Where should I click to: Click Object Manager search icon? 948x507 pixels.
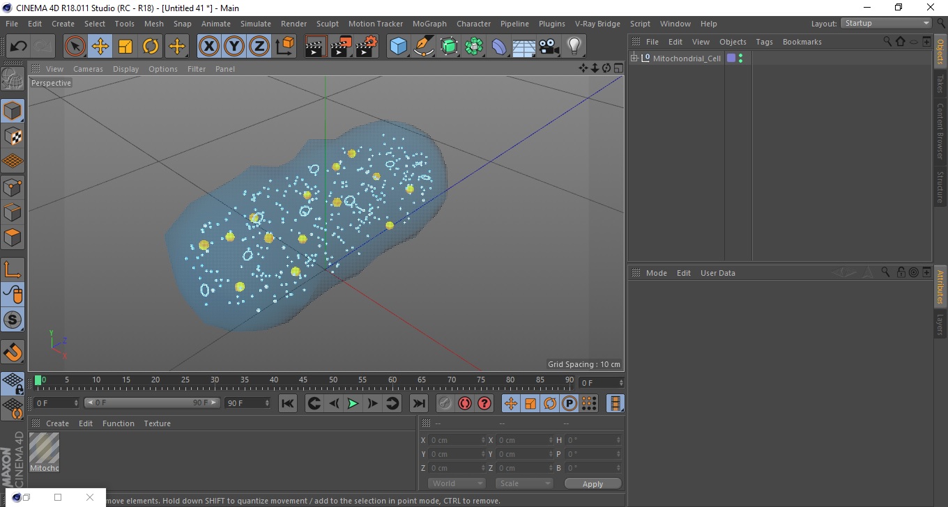(x=887, y=42)
